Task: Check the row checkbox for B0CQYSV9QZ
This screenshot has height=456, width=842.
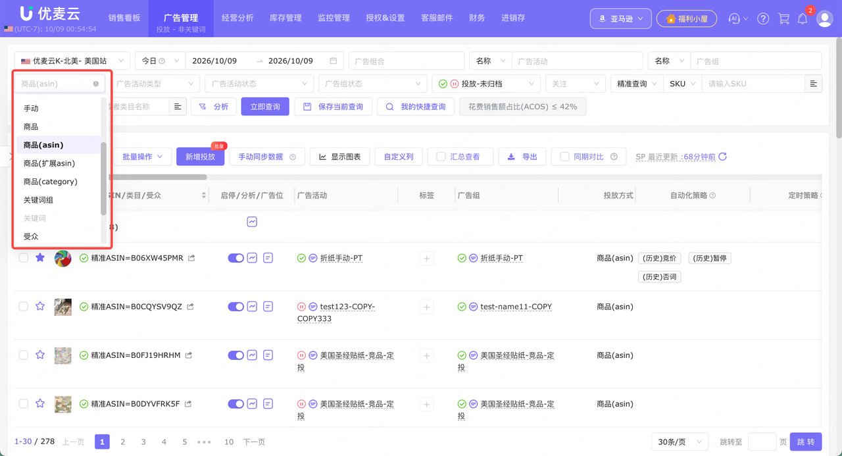Action: point(24,307)
